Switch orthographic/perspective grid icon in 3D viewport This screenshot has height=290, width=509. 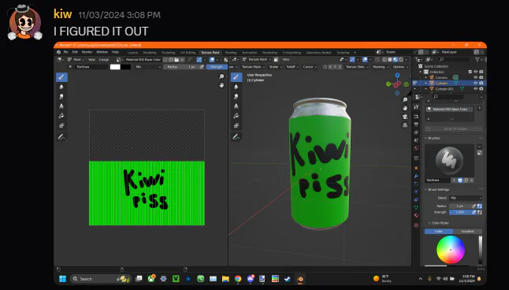pos(405,125)
